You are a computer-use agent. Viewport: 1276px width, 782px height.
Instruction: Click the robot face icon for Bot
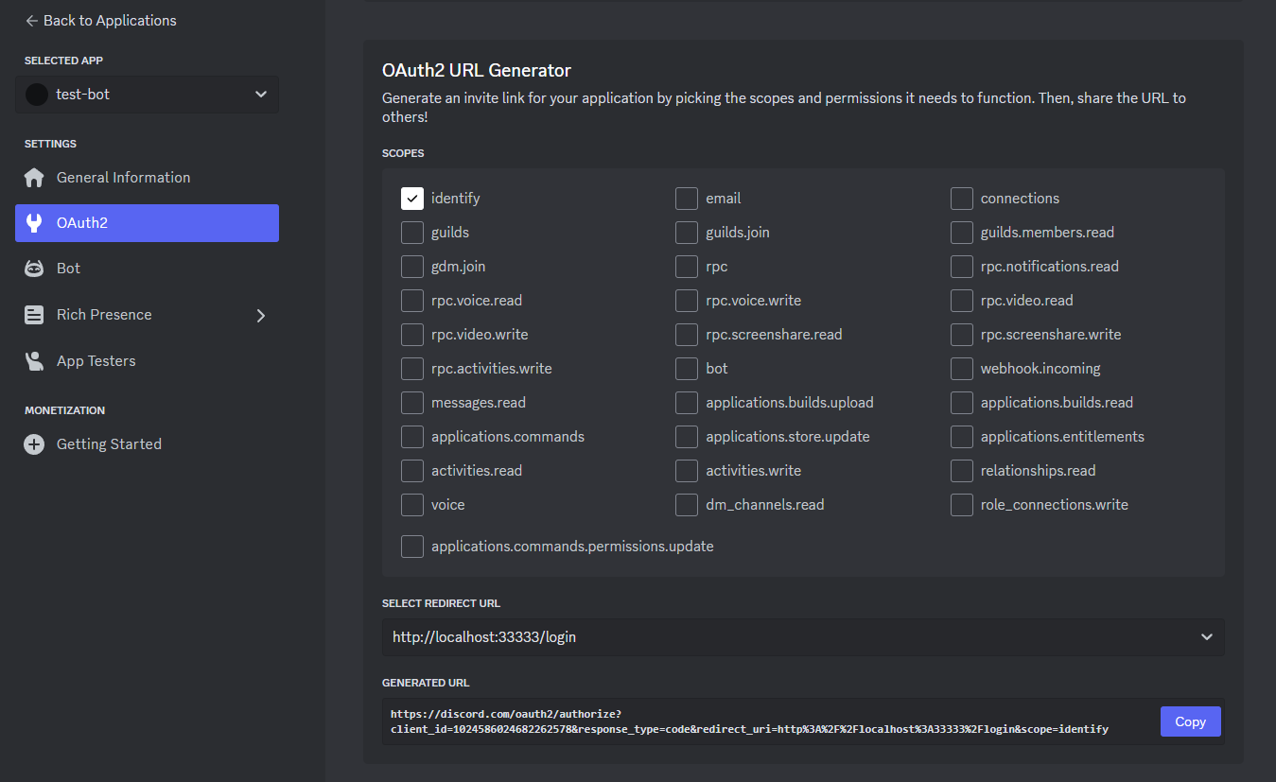(x=34, y=269)
